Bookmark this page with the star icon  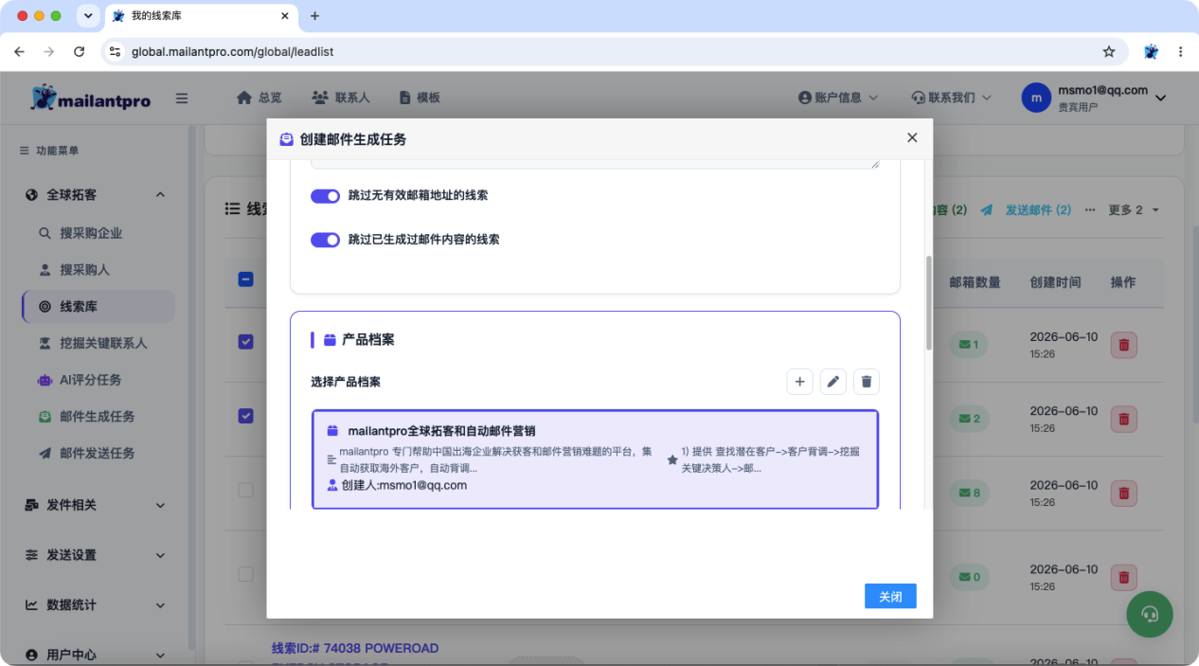point(1109,52)
